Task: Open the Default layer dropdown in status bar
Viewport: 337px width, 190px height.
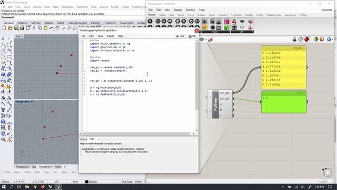Action: click(91, 182)
